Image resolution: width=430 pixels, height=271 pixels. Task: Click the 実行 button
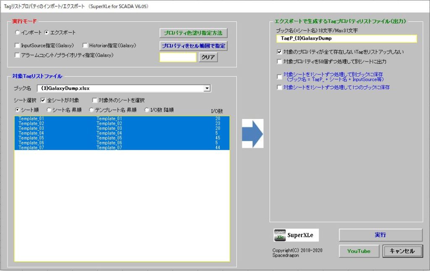click(x=380, y=235)
